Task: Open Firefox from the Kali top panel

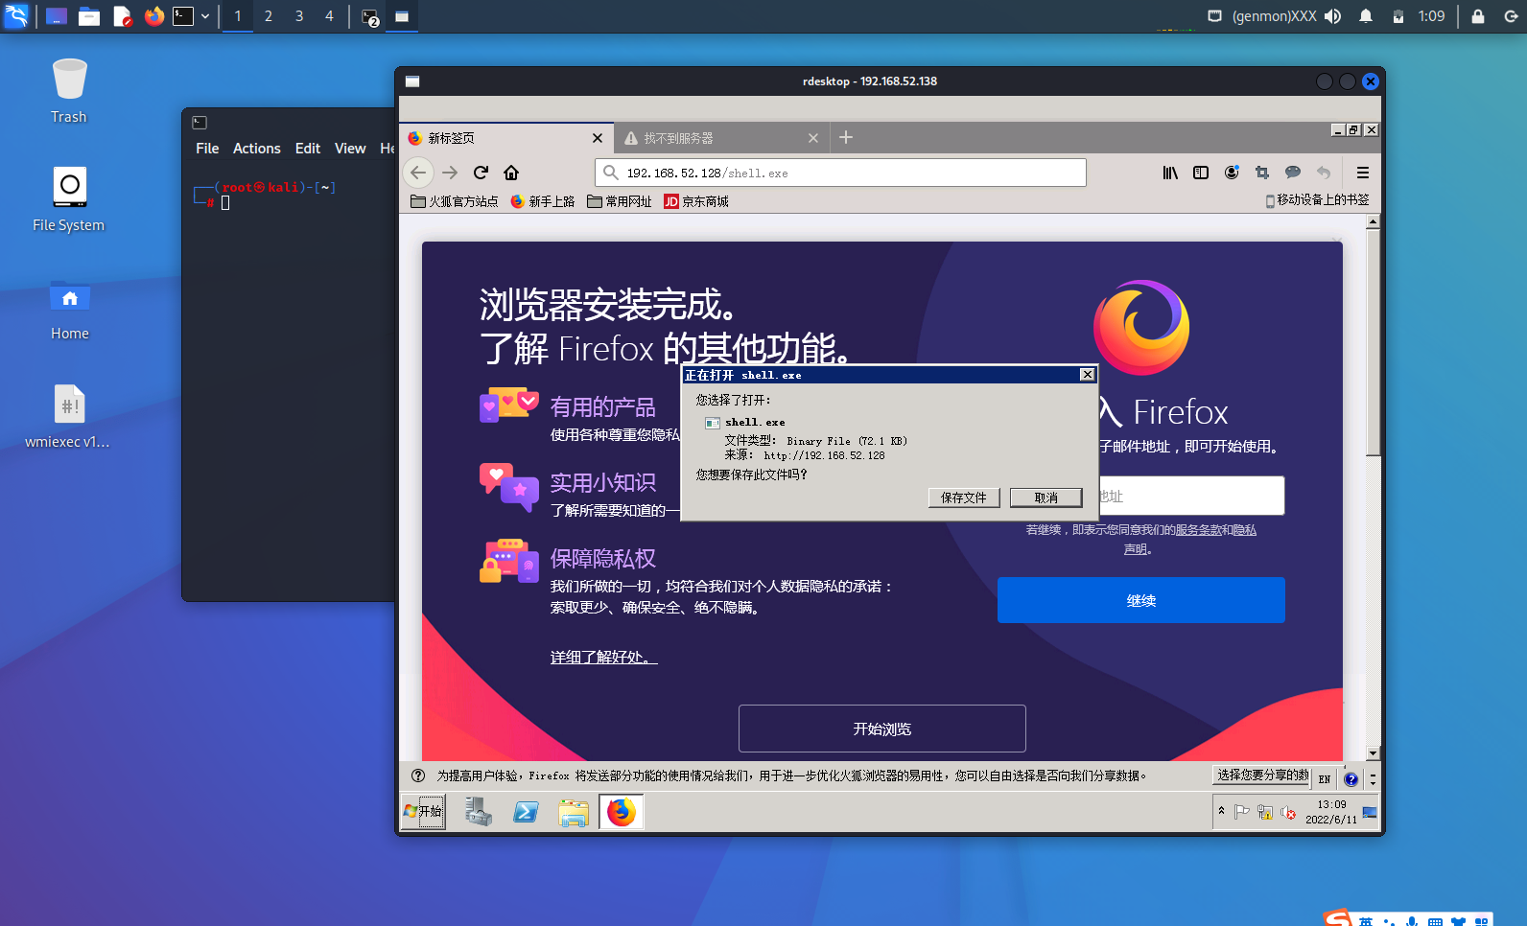Action: click(153, 16)
